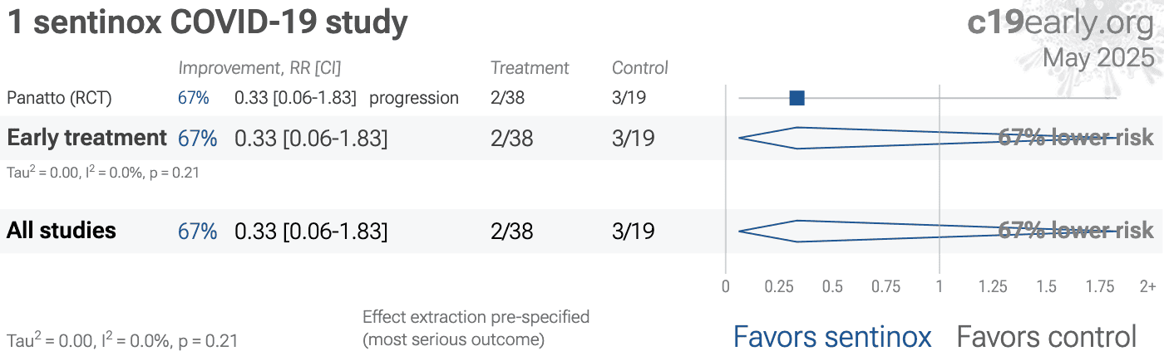
Task: Click the 'Favors control' label
Action: (1047, 337)
